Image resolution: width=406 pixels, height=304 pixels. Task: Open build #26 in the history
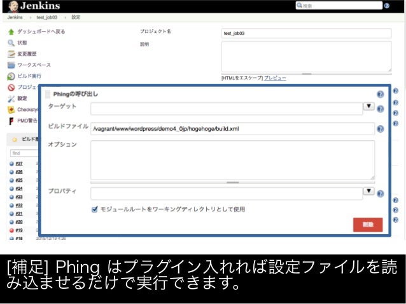pos(19,172)
